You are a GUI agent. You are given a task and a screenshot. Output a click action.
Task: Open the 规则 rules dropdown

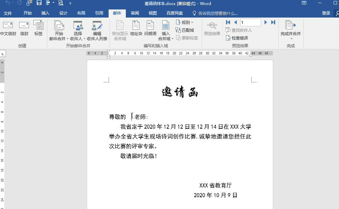(185, 22)
